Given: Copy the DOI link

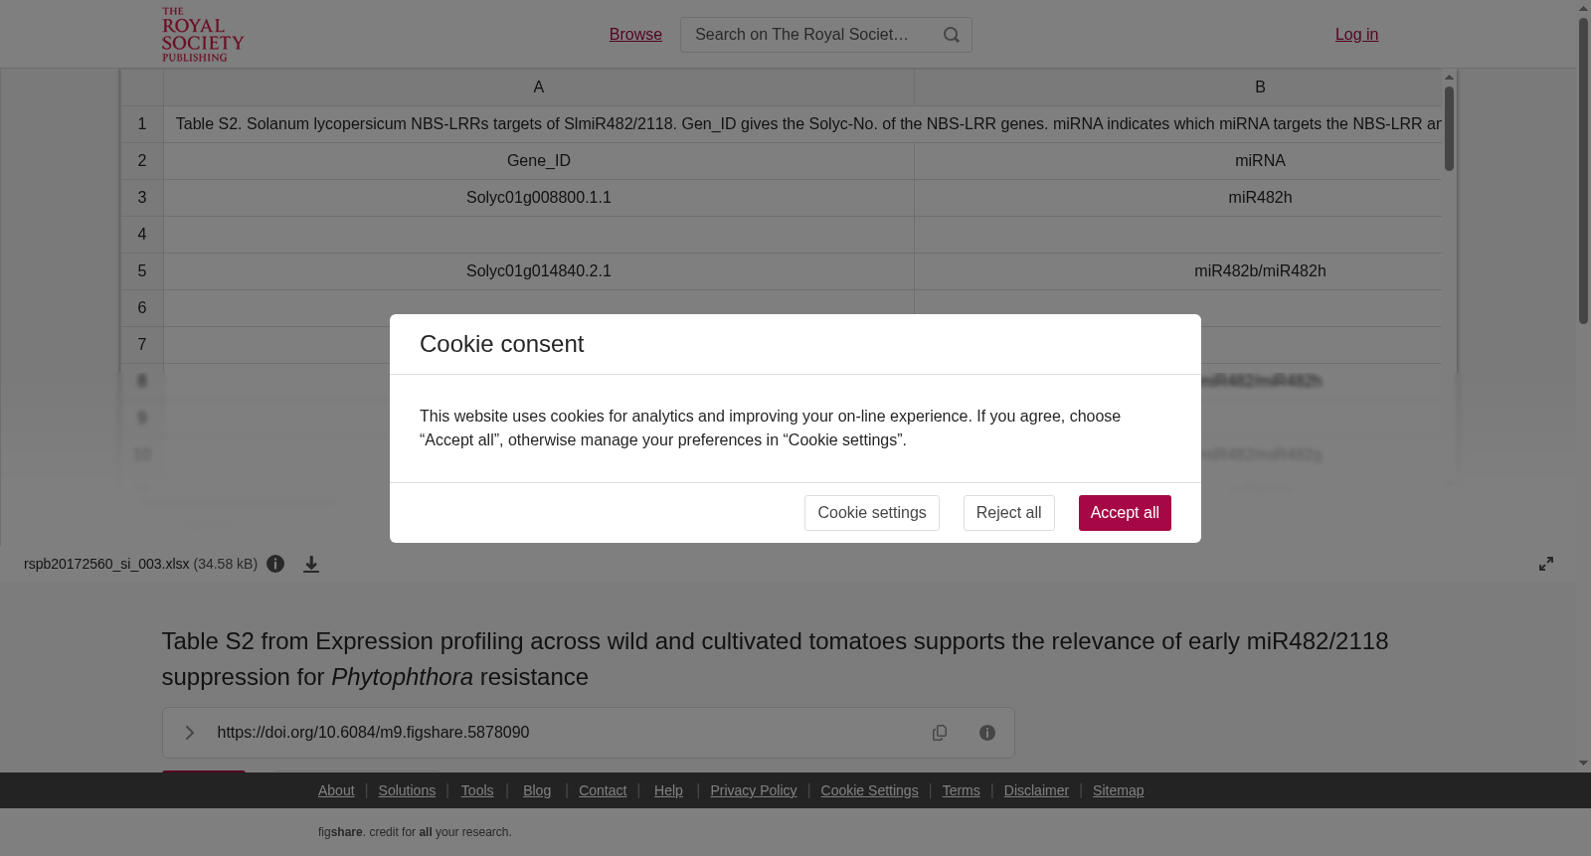Looking at the screenshot, I should coord(940,733).
